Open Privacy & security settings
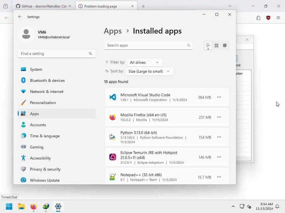Image resolution: width=285 pixels, height=213 pixels. tap(57, 169)
